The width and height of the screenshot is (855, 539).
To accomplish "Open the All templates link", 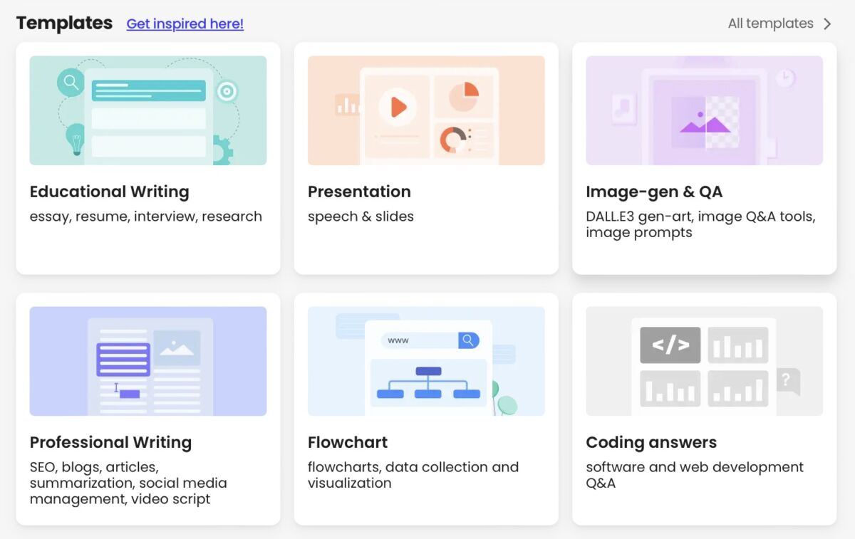I will click(x=770, y=23).
